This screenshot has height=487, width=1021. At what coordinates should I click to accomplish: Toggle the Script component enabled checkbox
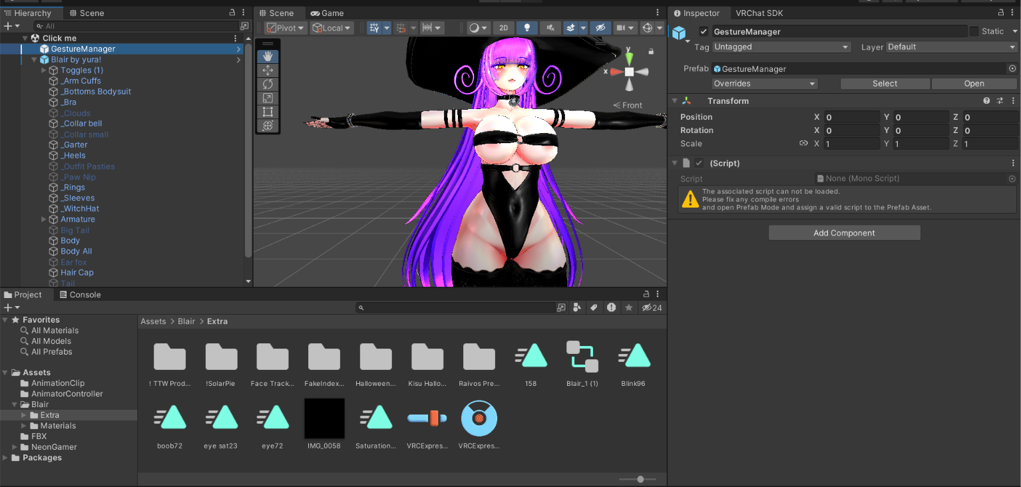[x=699, y=163]
